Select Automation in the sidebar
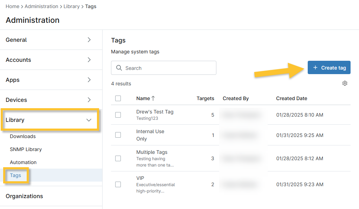 coord(23,162)
